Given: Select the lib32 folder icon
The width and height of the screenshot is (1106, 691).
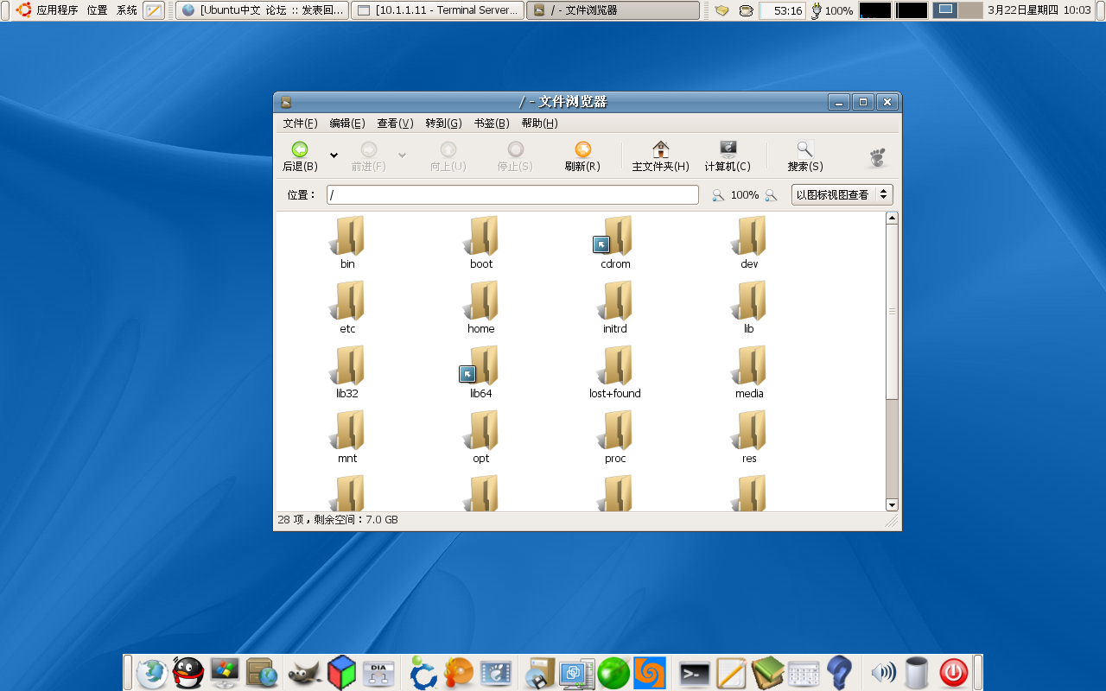Looking at the screenshot, I should pos(347,365).
